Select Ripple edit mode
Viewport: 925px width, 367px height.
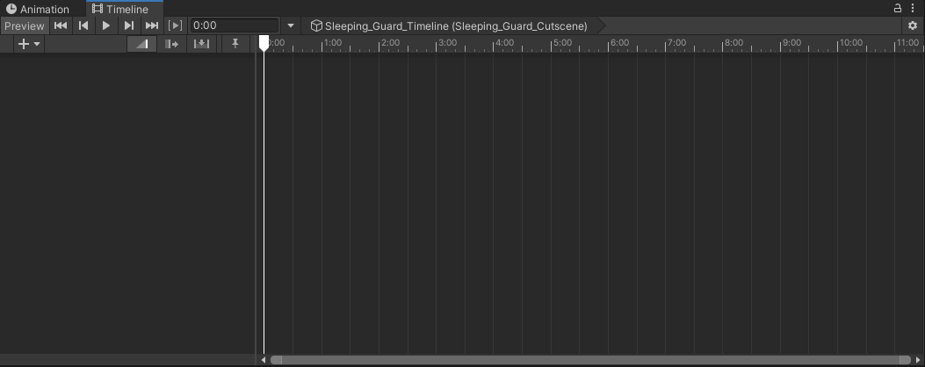[171, 44]
